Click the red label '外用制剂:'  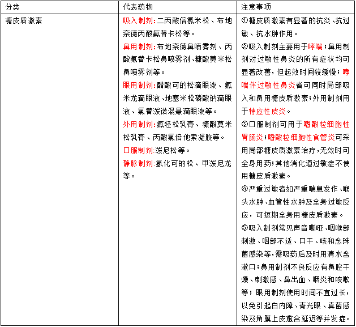pyautogui.click(x=139, y=124)
